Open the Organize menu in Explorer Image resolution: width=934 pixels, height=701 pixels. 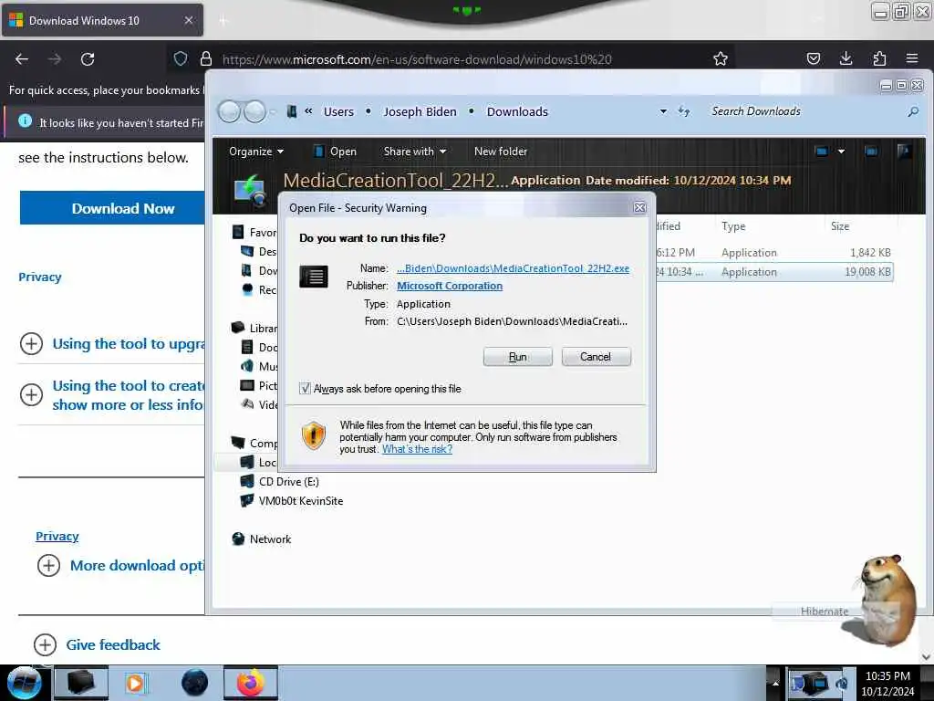[x=256, y=152]
